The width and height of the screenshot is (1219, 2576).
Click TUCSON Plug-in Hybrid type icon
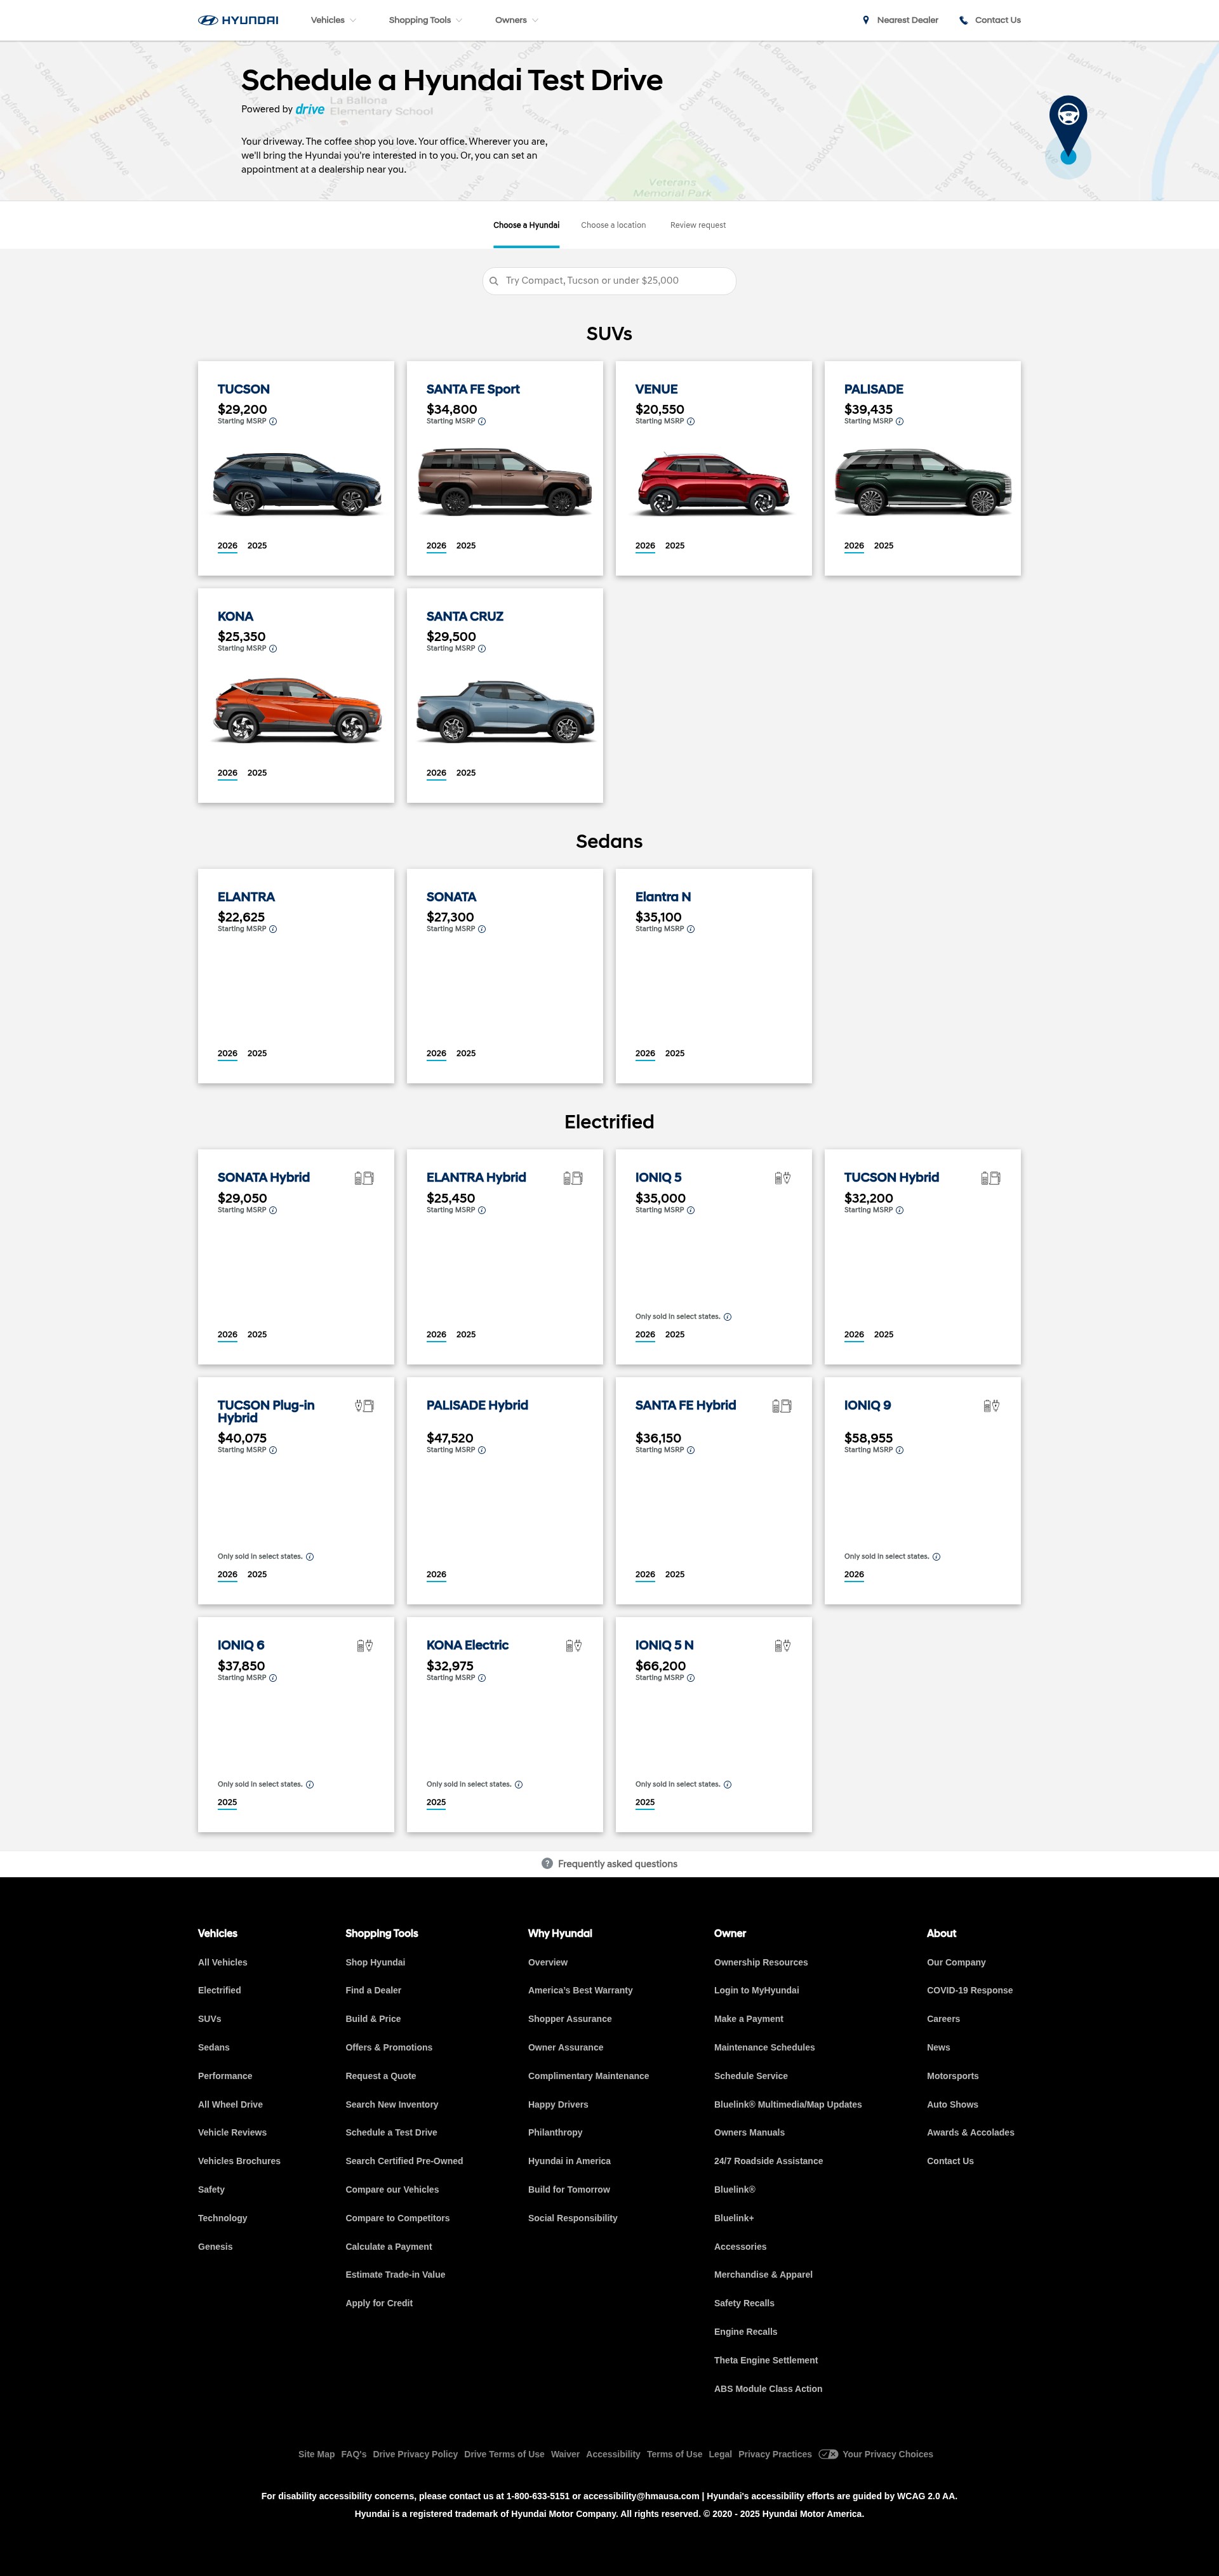pyautogui.click(x=365, y=1406)
